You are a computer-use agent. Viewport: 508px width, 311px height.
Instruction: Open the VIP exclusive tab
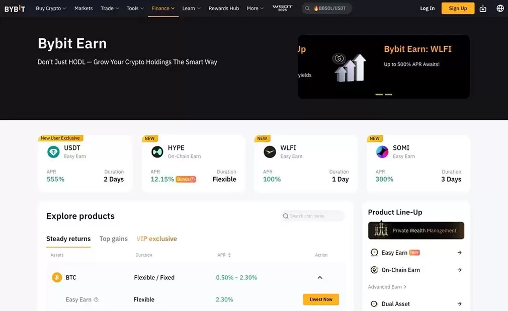[156, 239]
